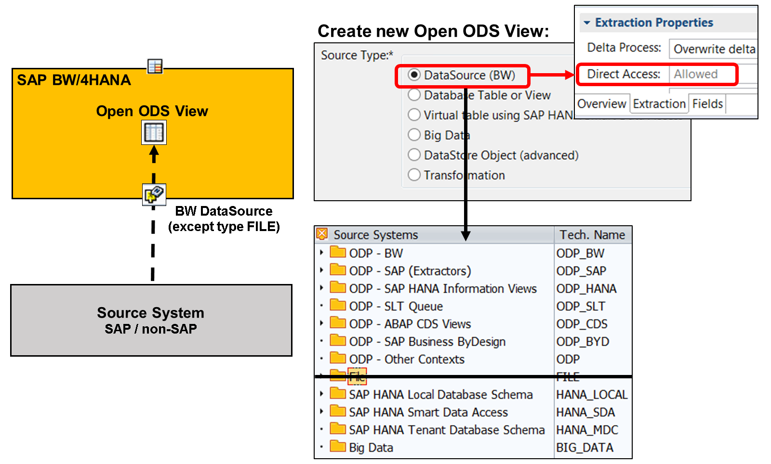Click the Open ODS View table icon
This screenshot has width=771, height=464.
click(x=154, y=132)
